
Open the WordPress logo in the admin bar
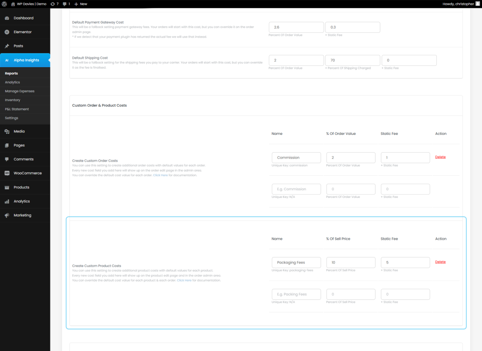tap(4, 4)
